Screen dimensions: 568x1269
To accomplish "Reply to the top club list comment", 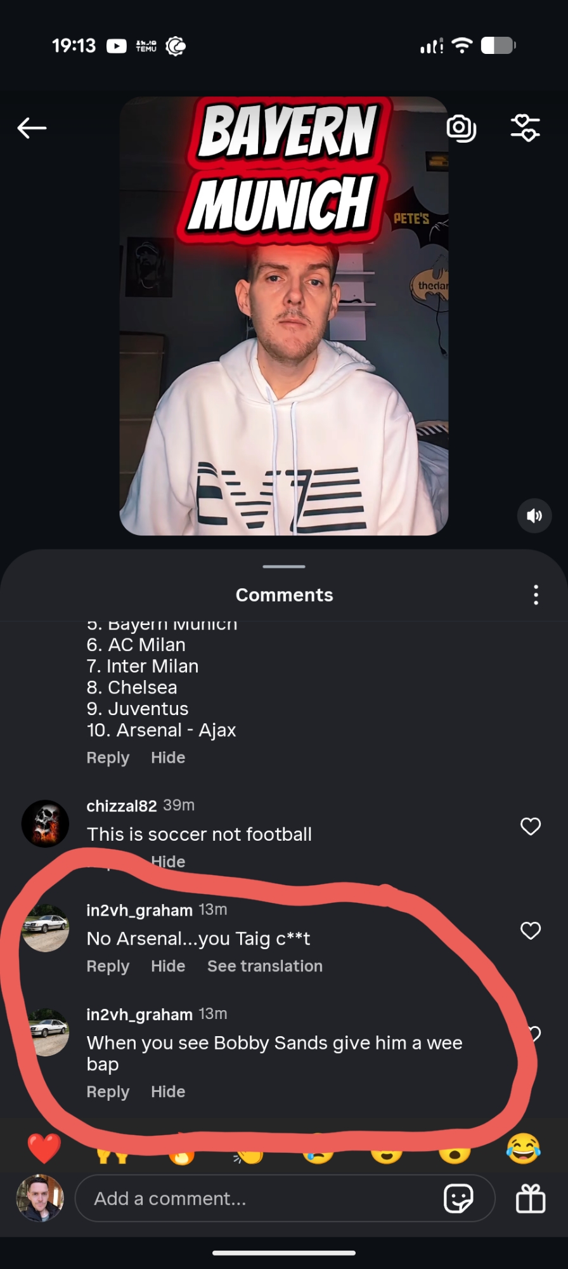I will (x=108, y=758).
